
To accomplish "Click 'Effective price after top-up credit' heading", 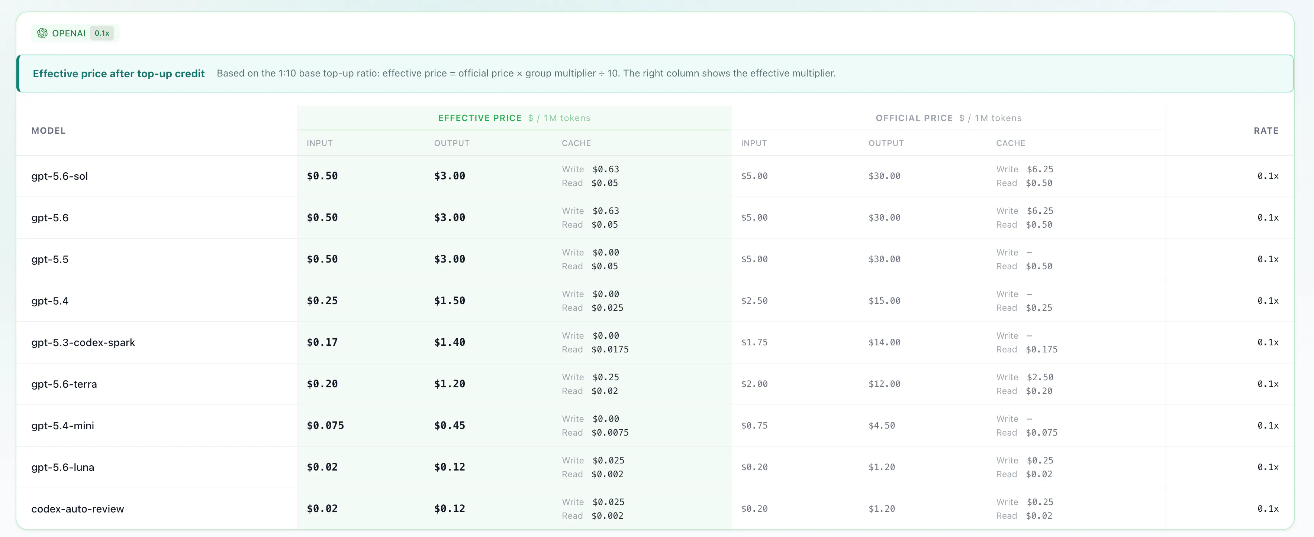I will (118, 74).
